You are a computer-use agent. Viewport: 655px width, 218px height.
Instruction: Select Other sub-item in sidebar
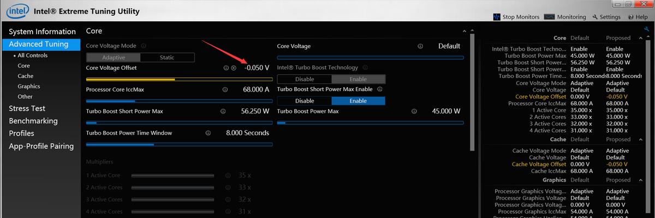(x=25, y=97)
